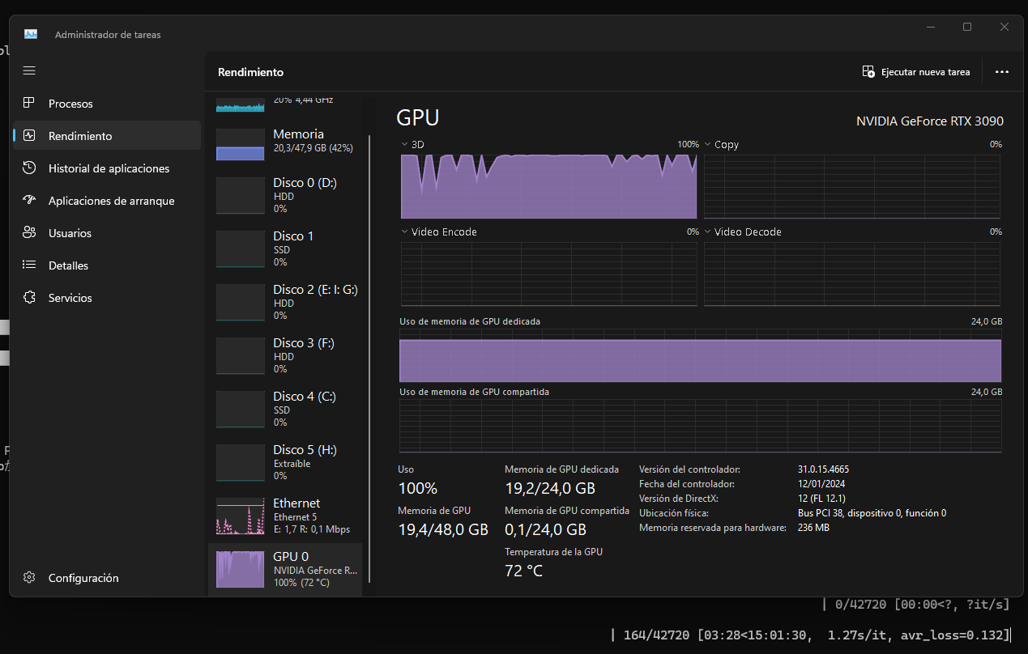Go to Historial de aplicaciones
The width and height of the screenshot is (1028, 654).
(107, 168)
